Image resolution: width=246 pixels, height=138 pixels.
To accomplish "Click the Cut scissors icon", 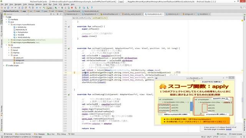I will pyautogui.click(x=19, y=8).
